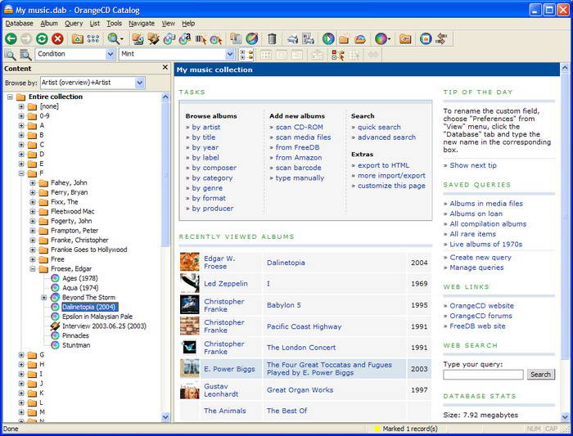Open the Query menu
573x436 pixels.
(74, 24)
